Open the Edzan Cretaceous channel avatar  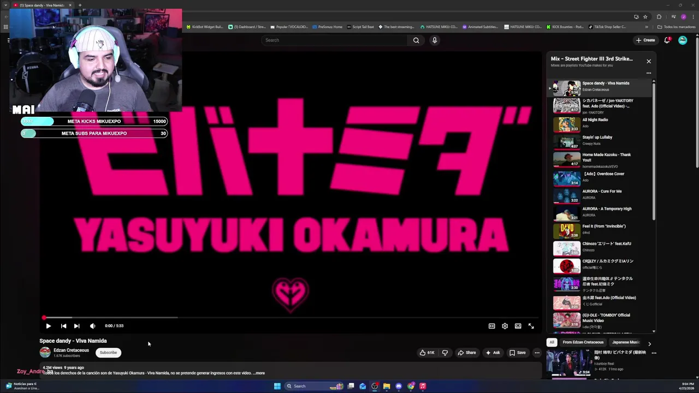coord(45,353)
